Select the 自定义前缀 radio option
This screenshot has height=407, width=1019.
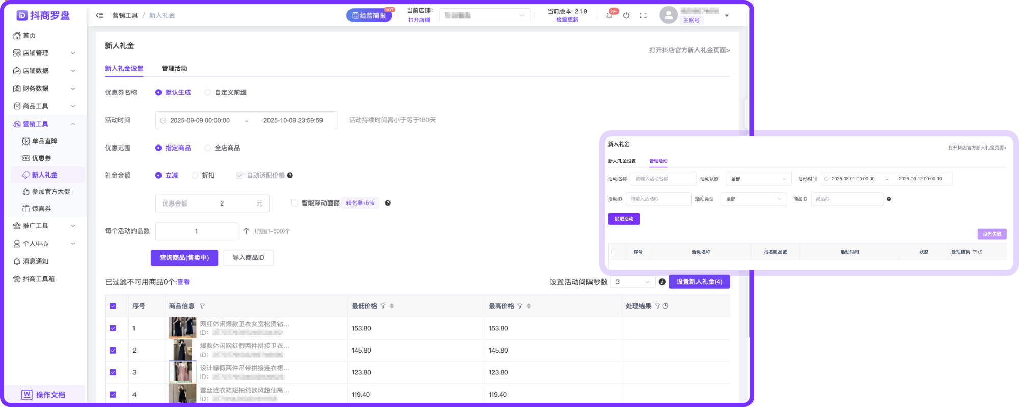pyautogui.click(x=208, y=93)
